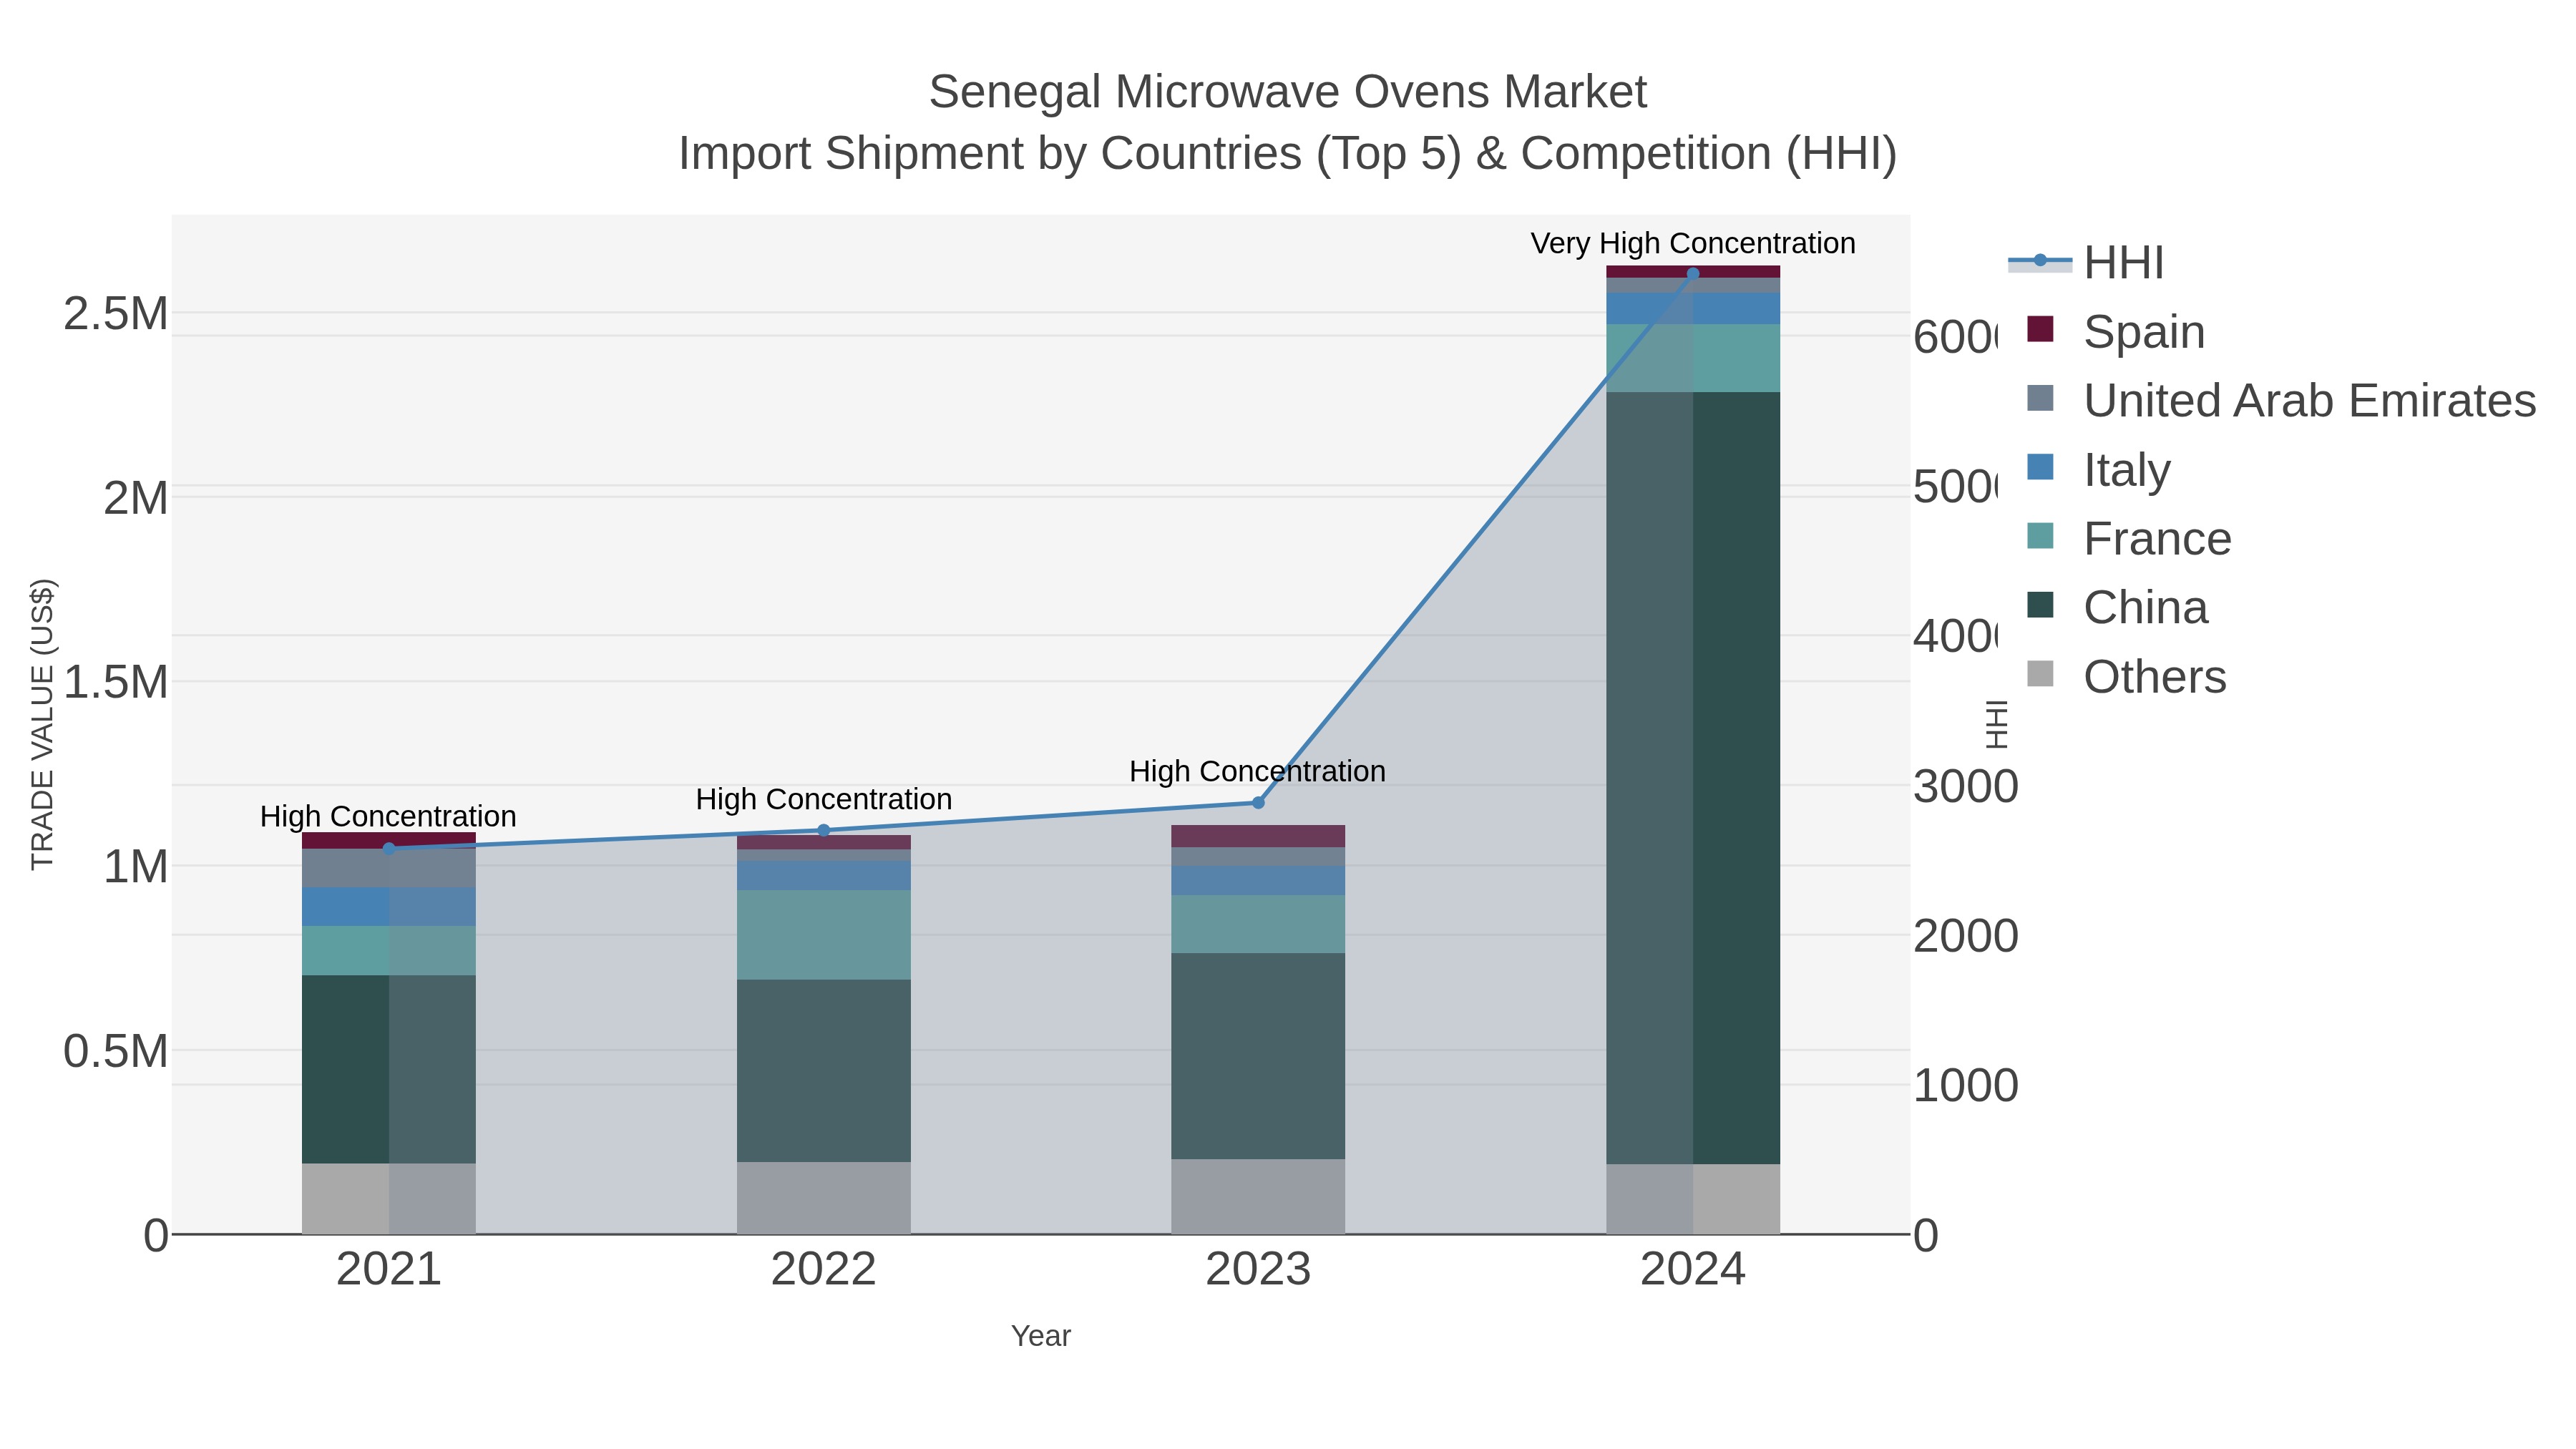Click the France segment of 2024 bar
This screenshot has height=1449, width=2576.
(x=1693, y=358)
